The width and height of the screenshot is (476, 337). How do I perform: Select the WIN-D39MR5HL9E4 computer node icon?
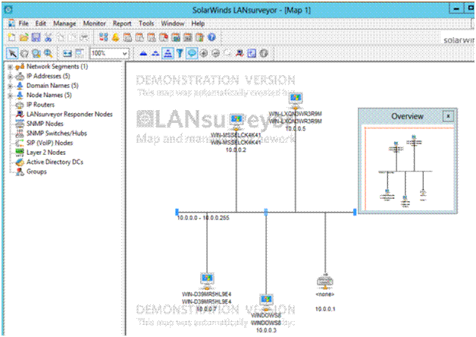pos(207,279)
